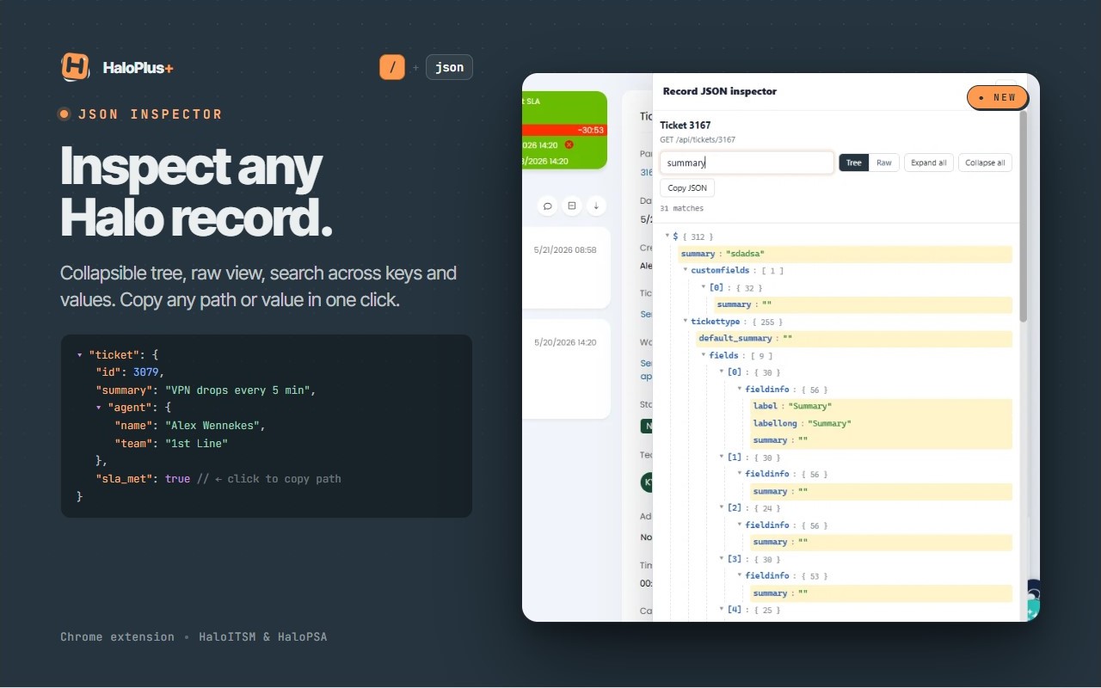Click the speech bubble comment icon
The width and height of the screenshot is (1101, 688).
click(x=547, y=206)
